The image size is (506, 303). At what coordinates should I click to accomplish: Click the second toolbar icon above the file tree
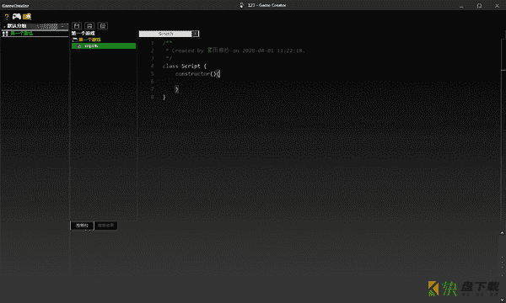pos(89,26)
